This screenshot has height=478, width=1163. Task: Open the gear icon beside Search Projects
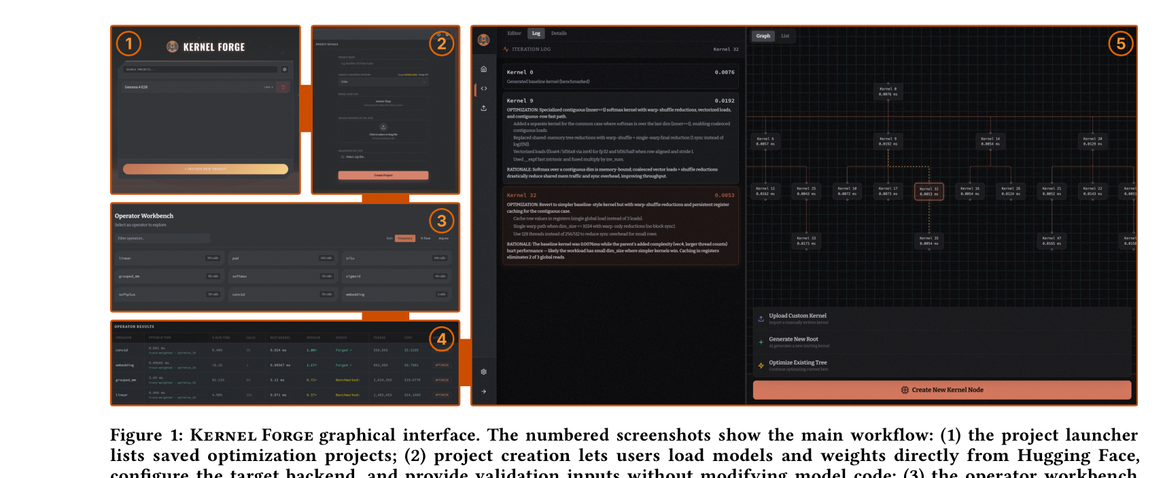tap(284, 69)
